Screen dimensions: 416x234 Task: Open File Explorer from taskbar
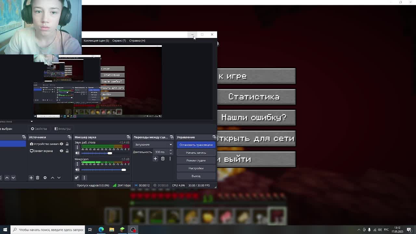point(112,230)
